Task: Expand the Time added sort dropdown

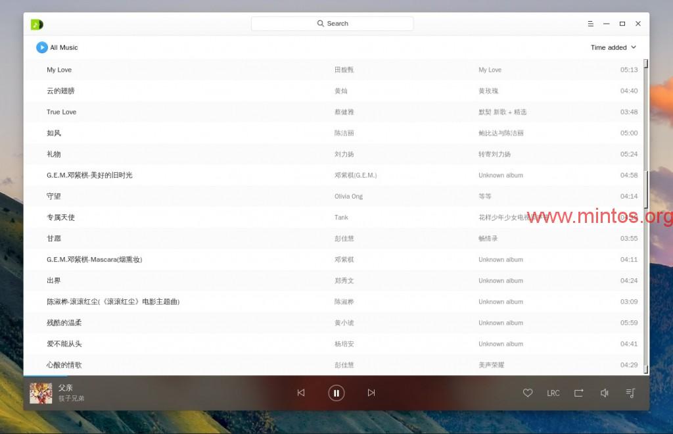Action: tap(613, 47)
